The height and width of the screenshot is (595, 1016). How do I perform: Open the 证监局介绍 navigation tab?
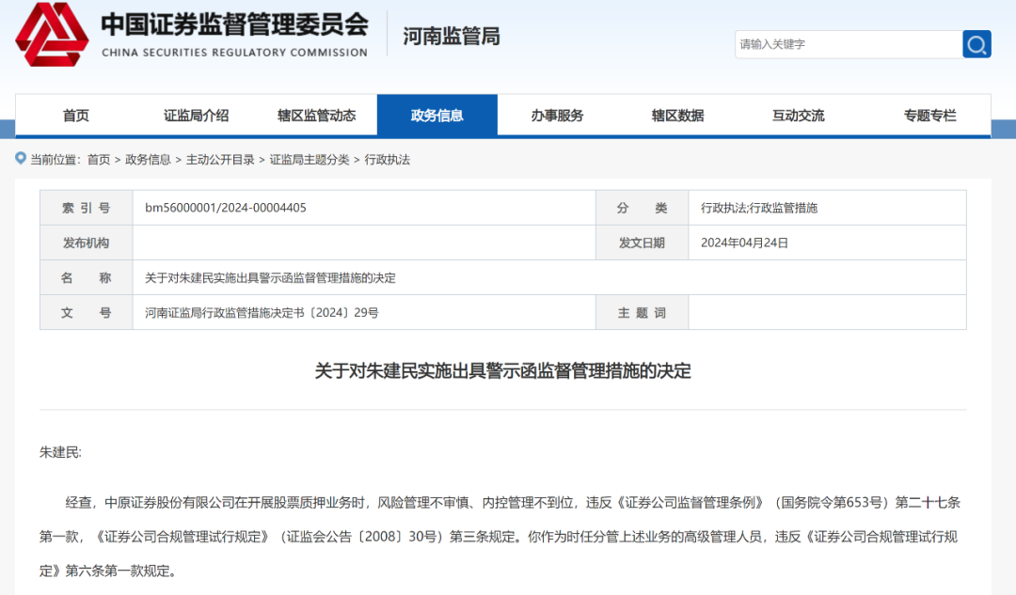196,116
